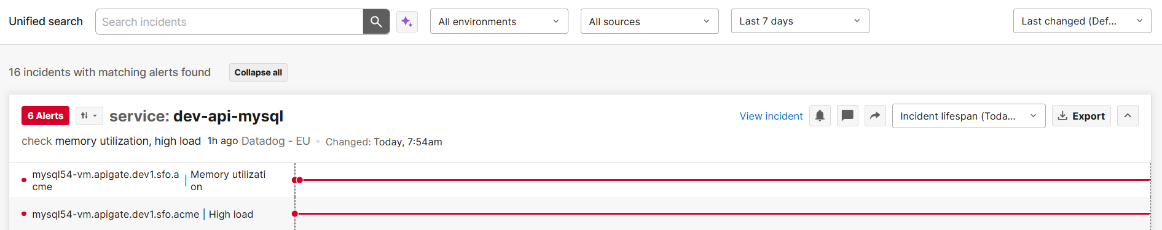Click the magnifier search button
Viewport: 1162px width, 230px height.
(376, 21)
